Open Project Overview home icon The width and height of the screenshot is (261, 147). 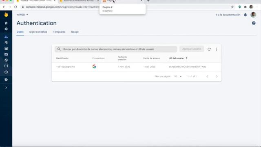6,23
